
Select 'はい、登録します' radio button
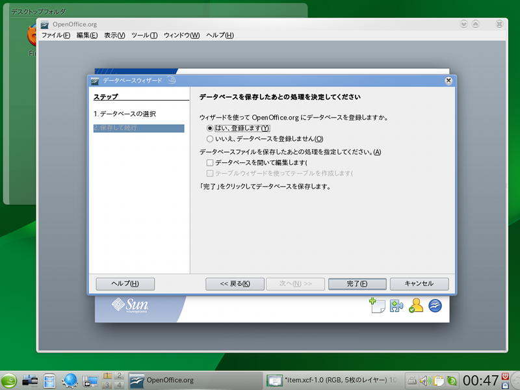click(210, 128)
